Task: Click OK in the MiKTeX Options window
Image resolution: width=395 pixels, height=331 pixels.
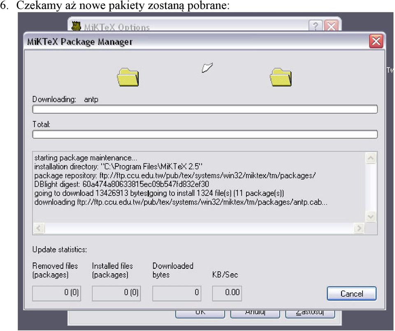Action: tap(200, 313)
